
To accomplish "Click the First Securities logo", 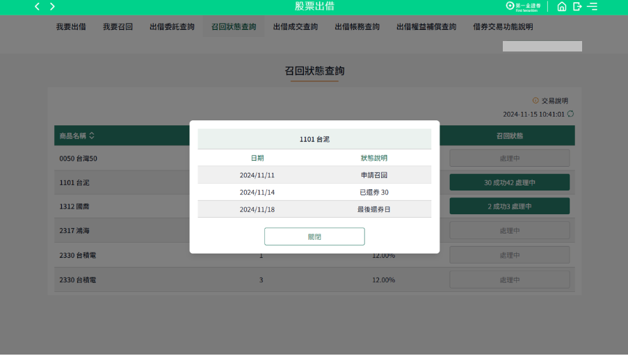I will point(523,6).
